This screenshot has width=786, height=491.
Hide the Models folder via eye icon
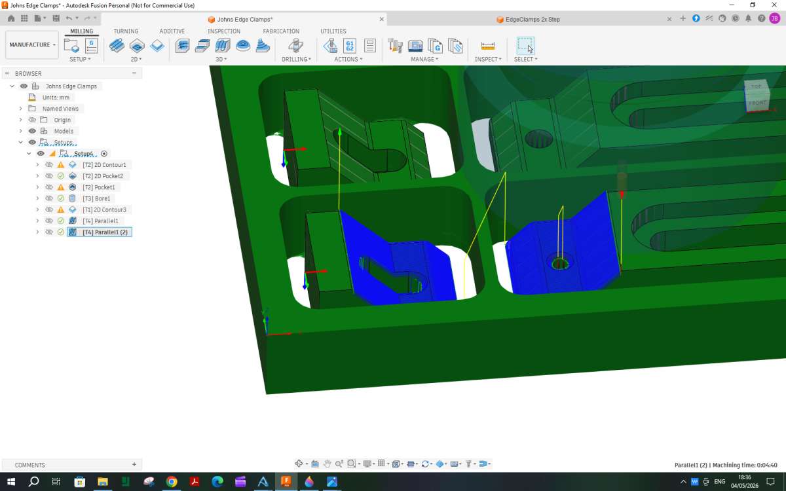point(32,131)
